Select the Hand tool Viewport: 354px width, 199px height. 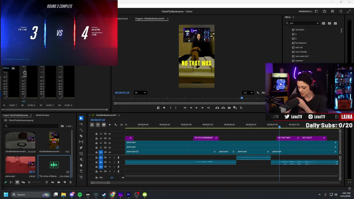click(x=81, y=165)
